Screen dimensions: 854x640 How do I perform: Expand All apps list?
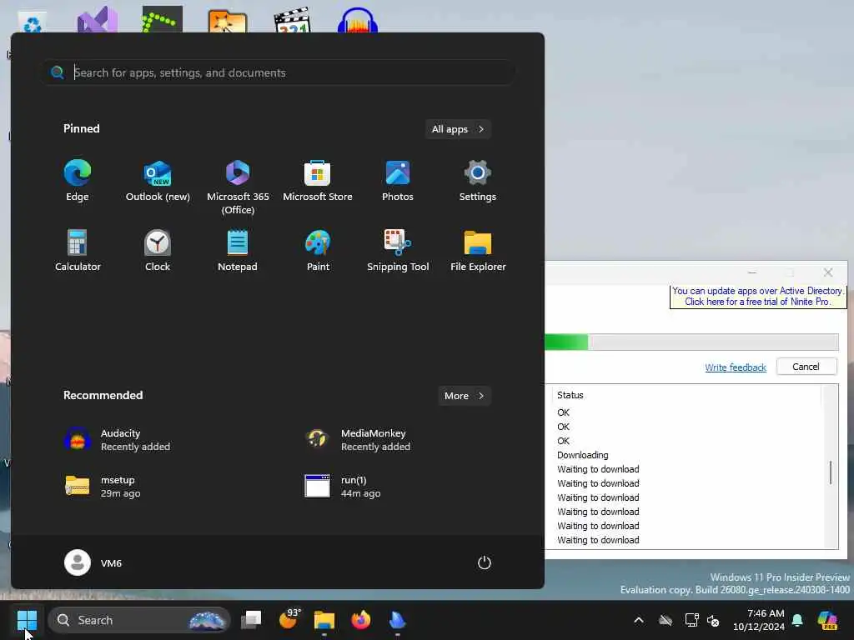[x=458, y=129]
